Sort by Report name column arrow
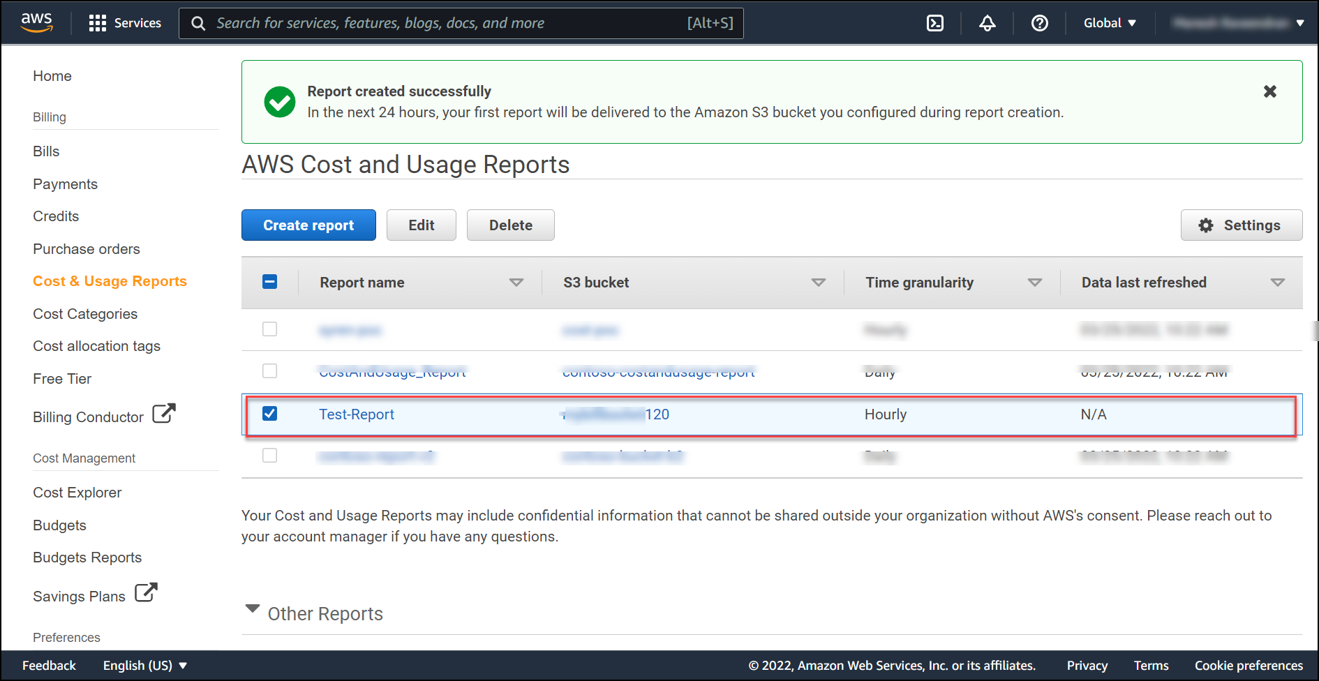 click(516, 283)
